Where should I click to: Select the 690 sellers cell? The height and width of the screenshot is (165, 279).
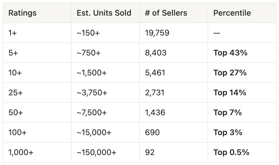click(152, 133)
